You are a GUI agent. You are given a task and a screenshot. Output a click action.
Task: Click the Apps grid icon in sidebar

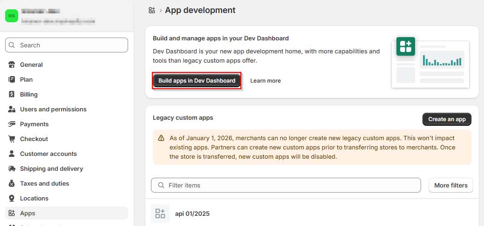tap(12, 213)
